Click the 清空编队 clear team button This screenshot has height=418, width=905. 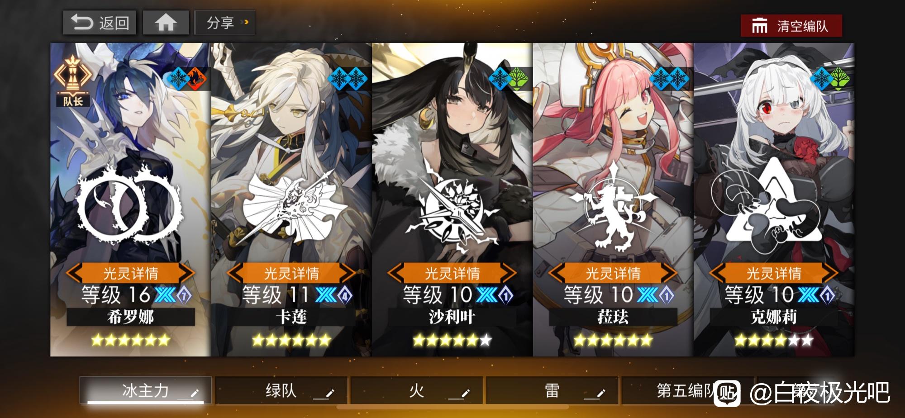click(791, 26)
